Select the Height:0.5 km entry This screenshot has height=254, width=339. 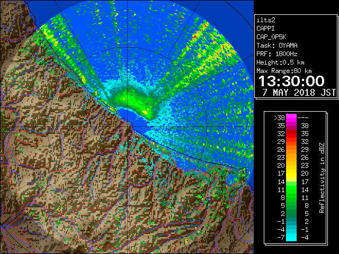(x=280, y=62)
